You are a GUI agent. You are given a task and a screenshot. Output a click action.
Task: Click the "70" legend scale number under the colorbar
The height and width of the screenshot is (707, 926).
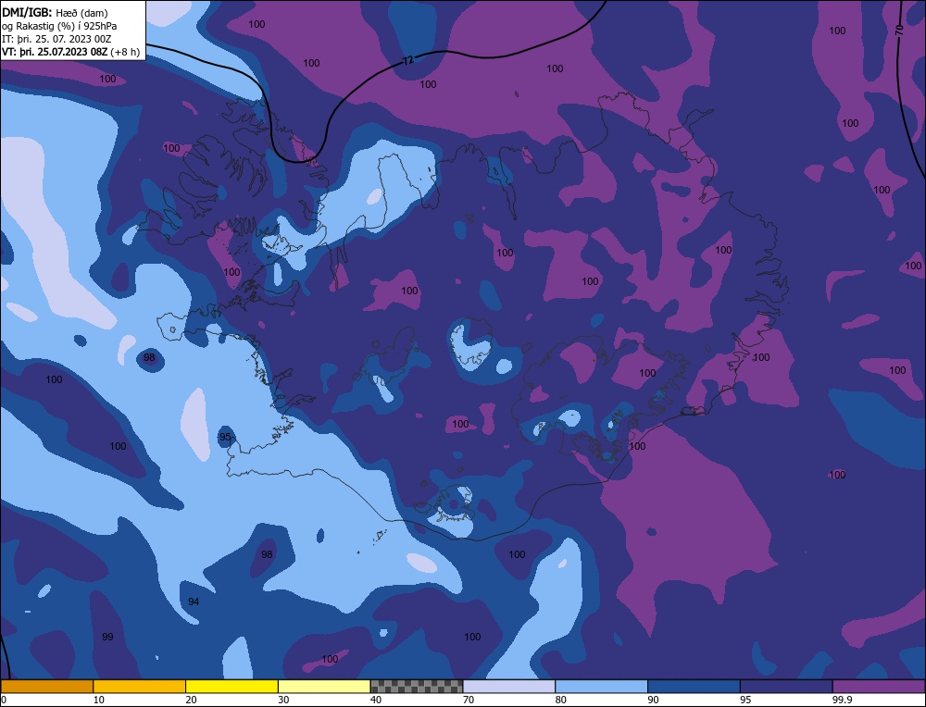469,700
